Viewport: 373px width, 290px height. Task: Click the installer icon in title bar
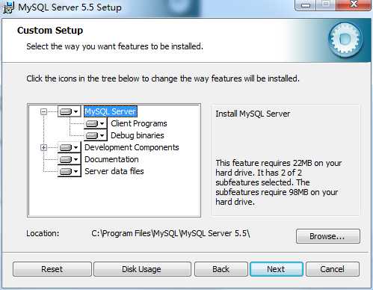coord(8,7)
